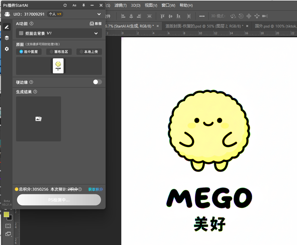Pin the StartAI plugin panel
297x245 pixels.
[x=83, y=5]
